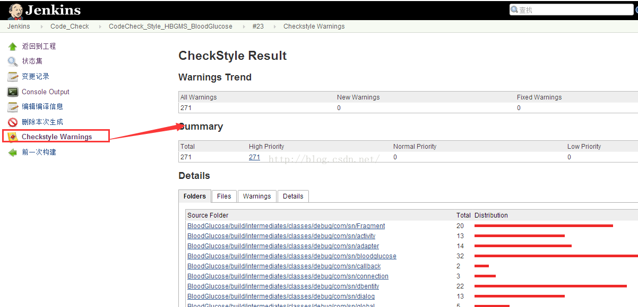Viewport: 638px width, 307px height.
Task: Expand the chevron after the Code_Check breadcrumb
Action: click(x=99, y=26)
